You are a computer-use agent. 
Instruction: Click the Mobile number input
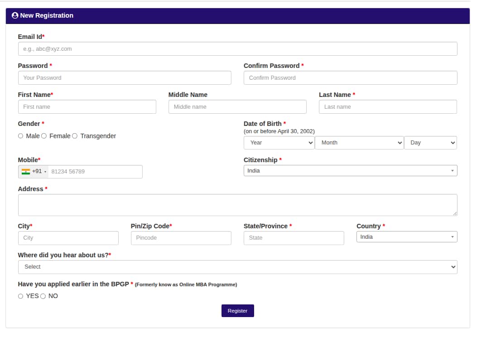(95, 172)
